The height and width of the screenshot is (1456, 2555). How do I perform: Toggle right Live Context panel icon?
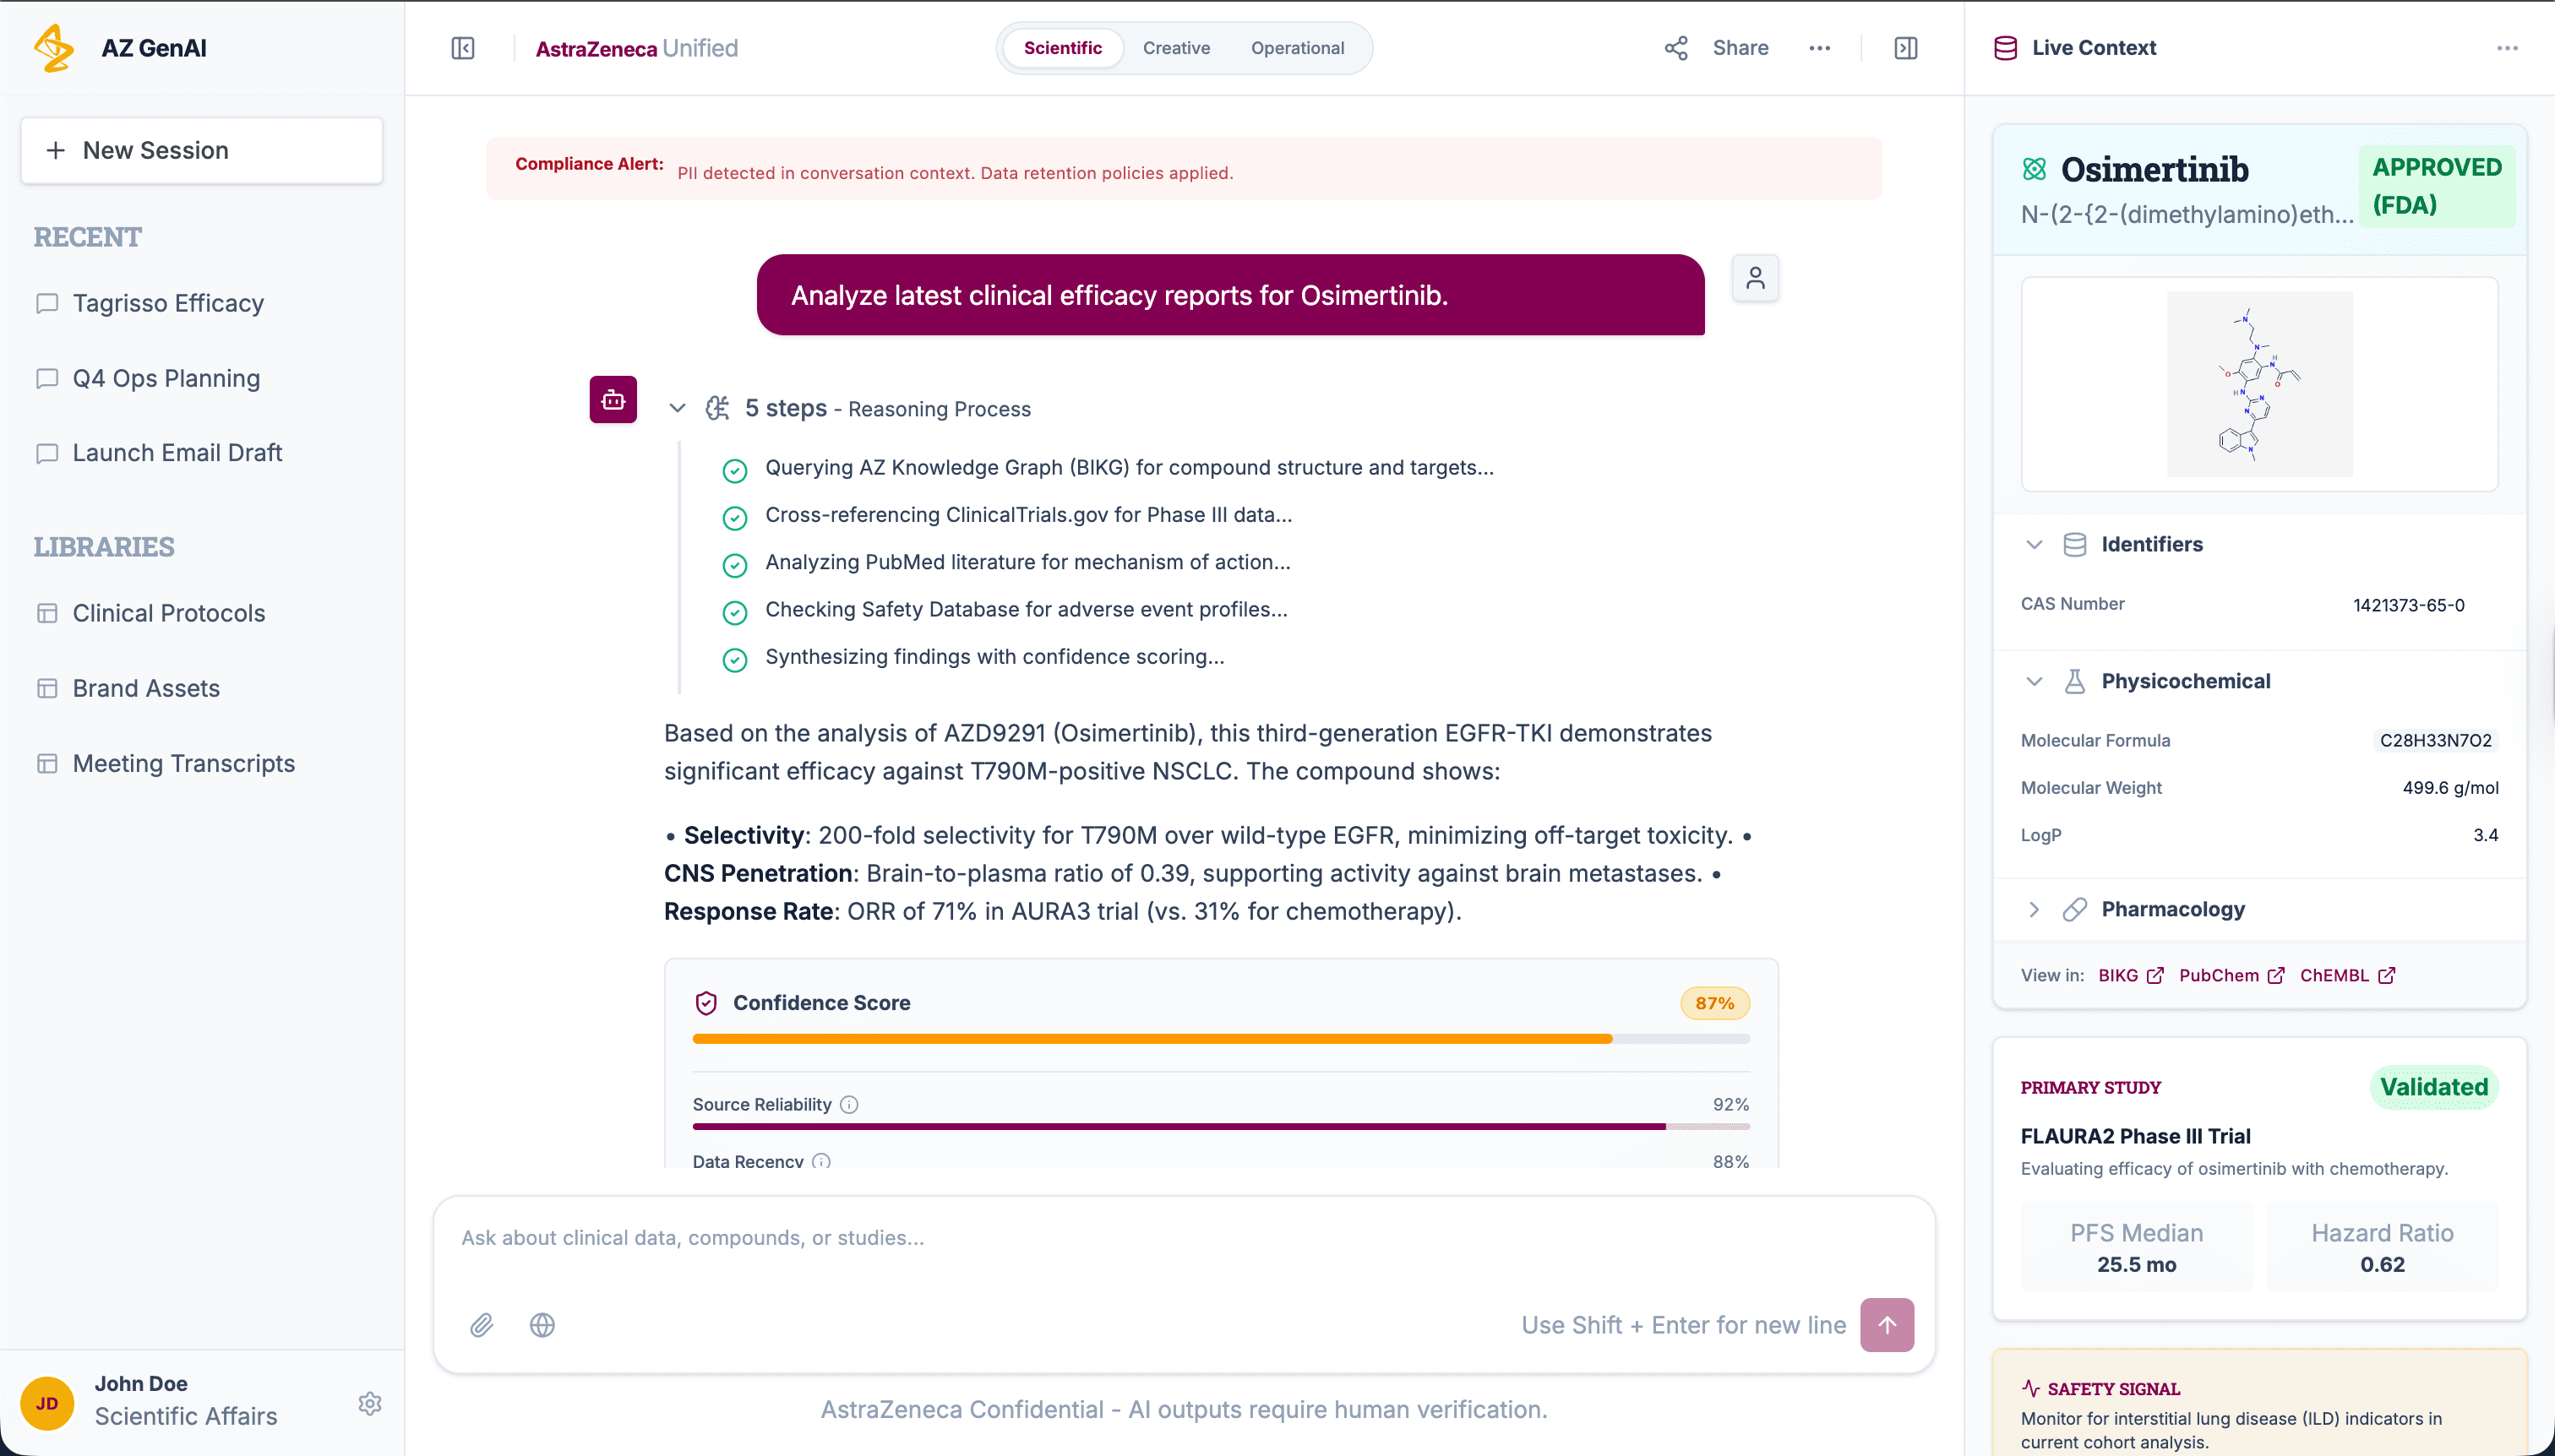[1906, 48]
